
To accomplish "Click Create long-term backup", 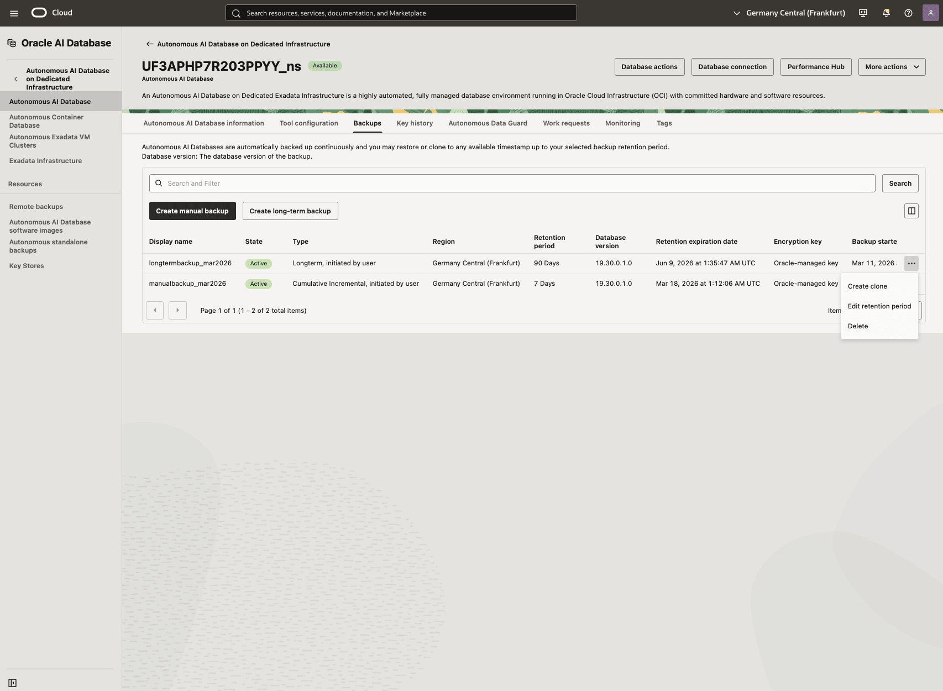I will pos(290,211).
